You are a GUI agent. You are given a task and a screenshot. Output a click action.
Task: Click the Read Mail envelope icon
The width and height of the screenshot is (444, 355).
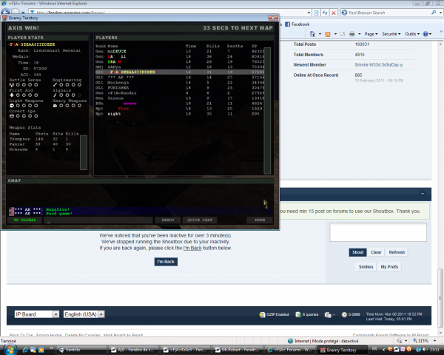(342, 34)
